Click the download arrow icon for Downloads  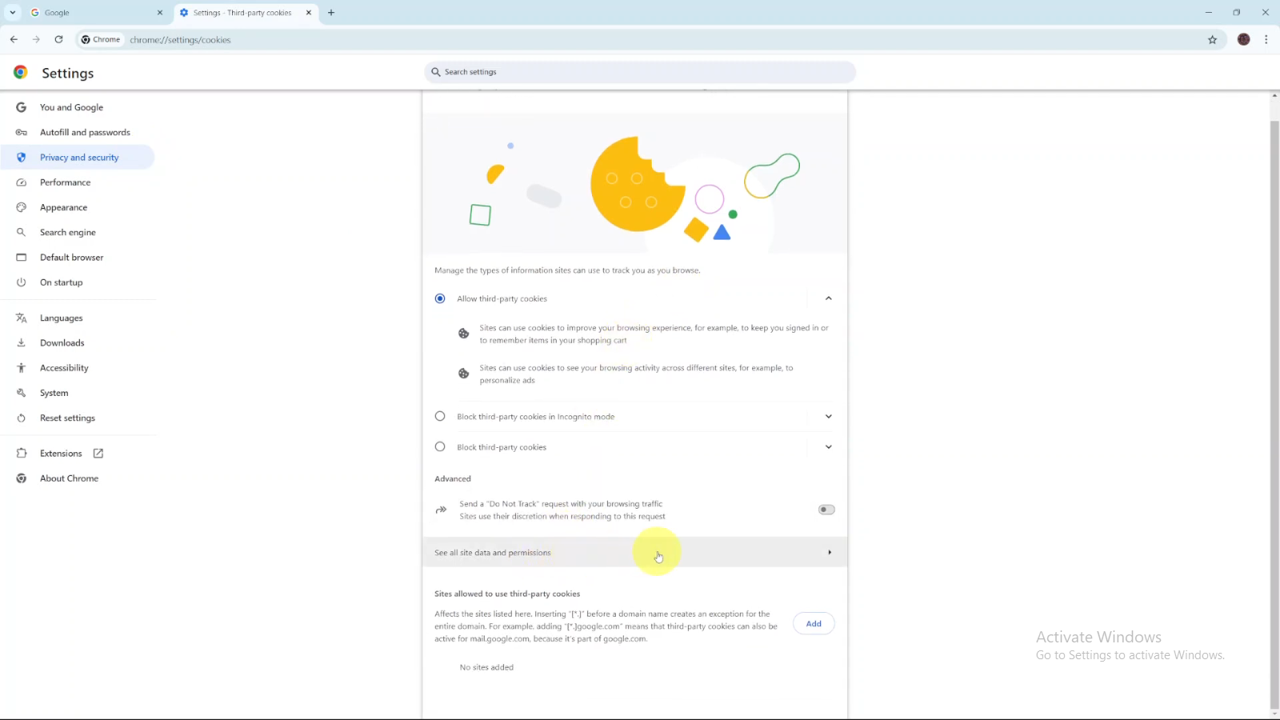coord(22,343)
